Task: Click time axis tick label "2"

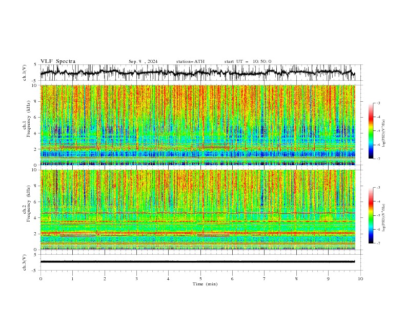Action: tap(105, 279)
